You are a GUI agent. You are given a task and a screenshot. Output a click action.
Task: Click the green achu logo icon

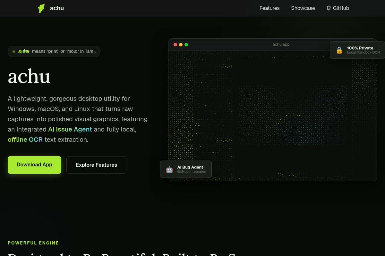coord(41,8)
